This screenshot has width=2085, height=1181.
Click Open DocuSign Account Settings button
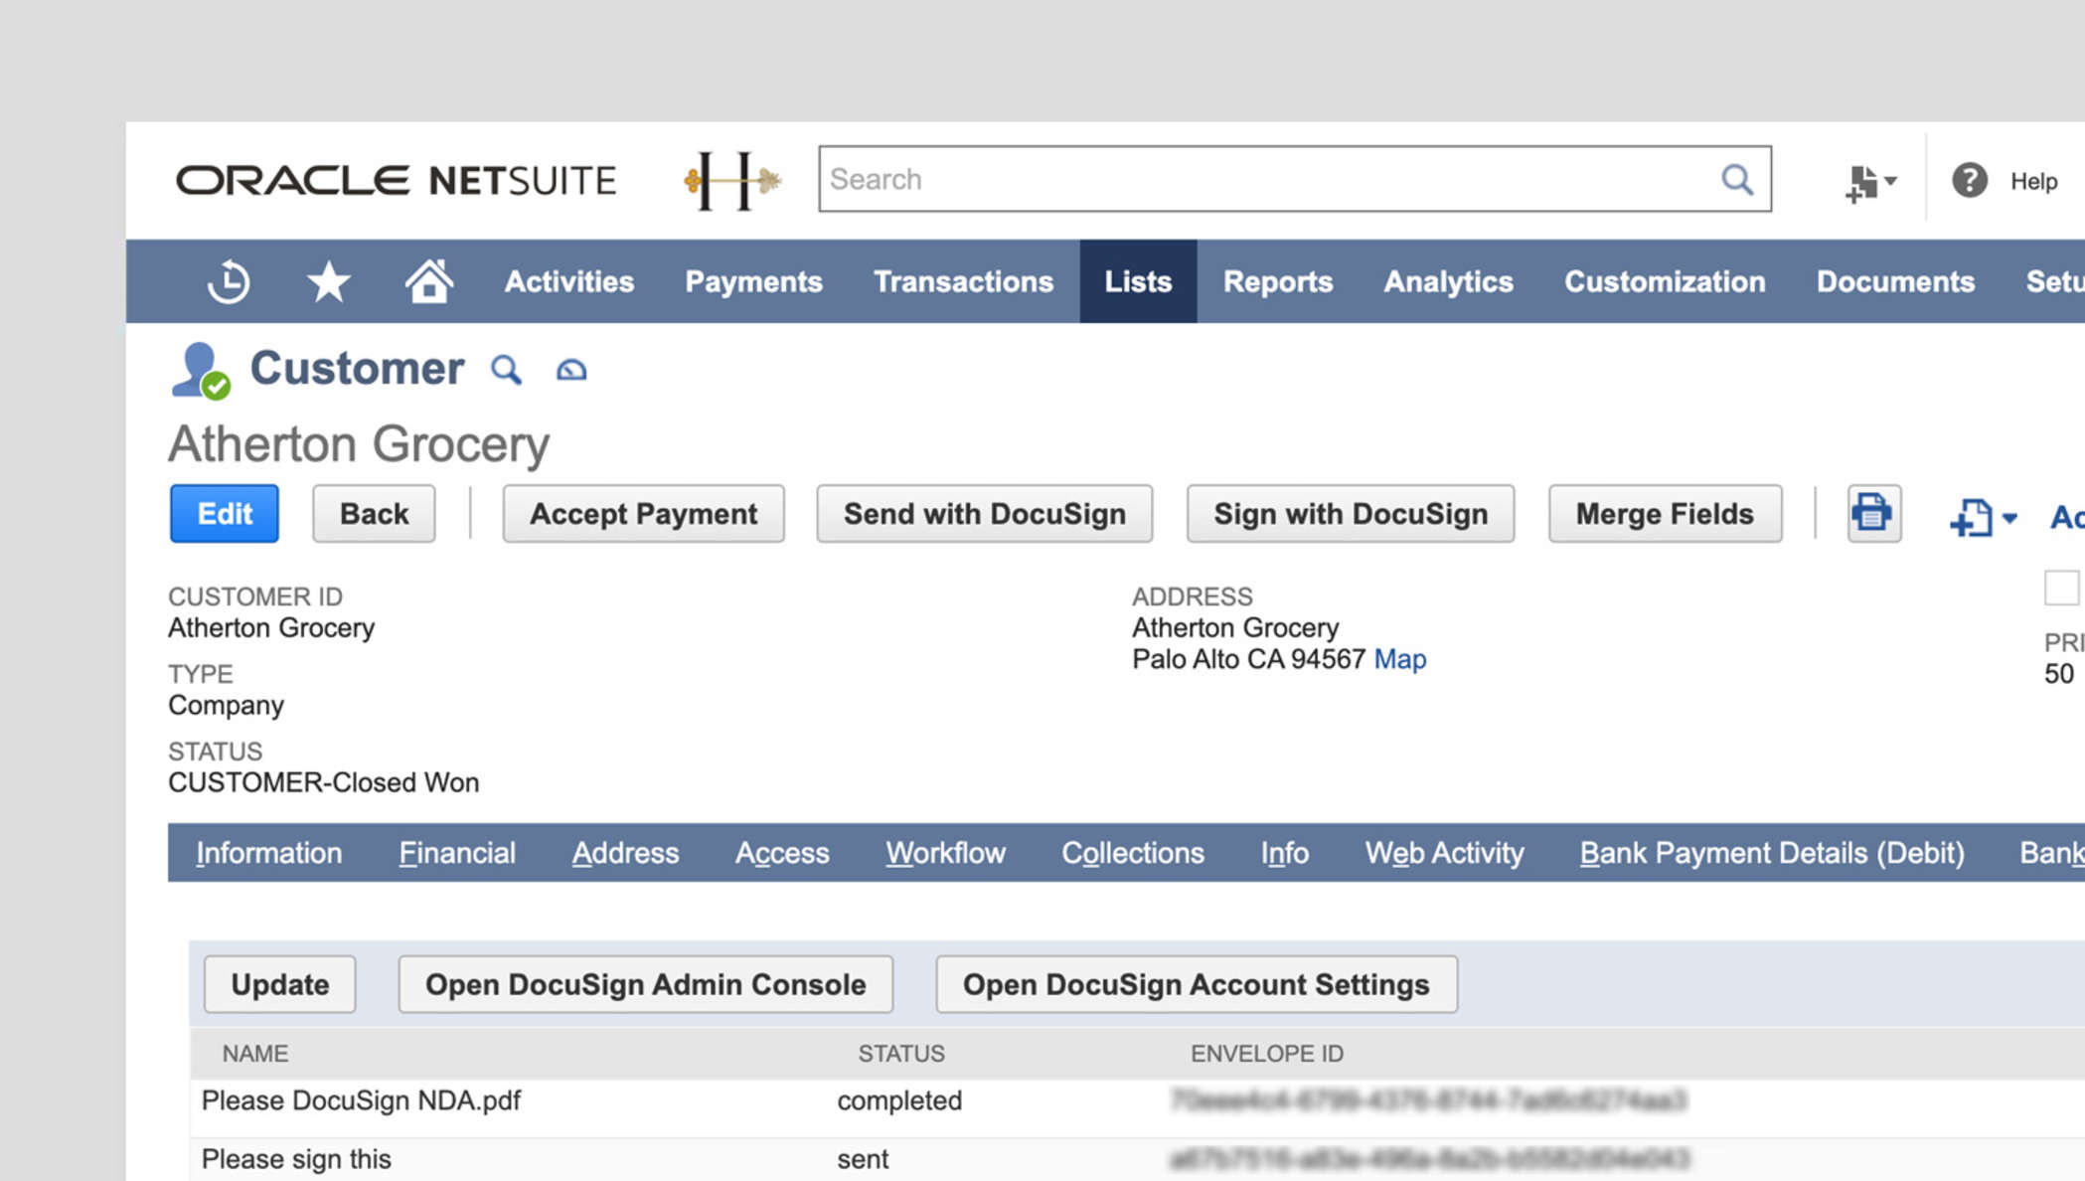pos(1197,984)
